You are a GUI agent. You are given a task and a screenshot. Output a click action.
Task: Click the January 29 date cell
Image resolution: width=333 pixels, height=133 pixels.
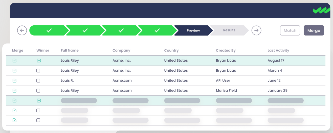tap(278, 91)
